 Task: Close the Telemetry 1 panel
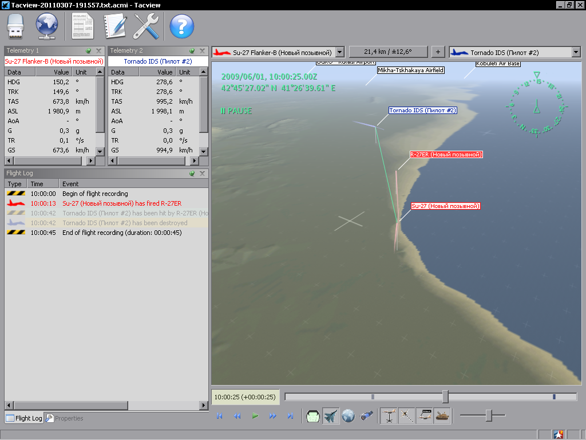(98, 50)
